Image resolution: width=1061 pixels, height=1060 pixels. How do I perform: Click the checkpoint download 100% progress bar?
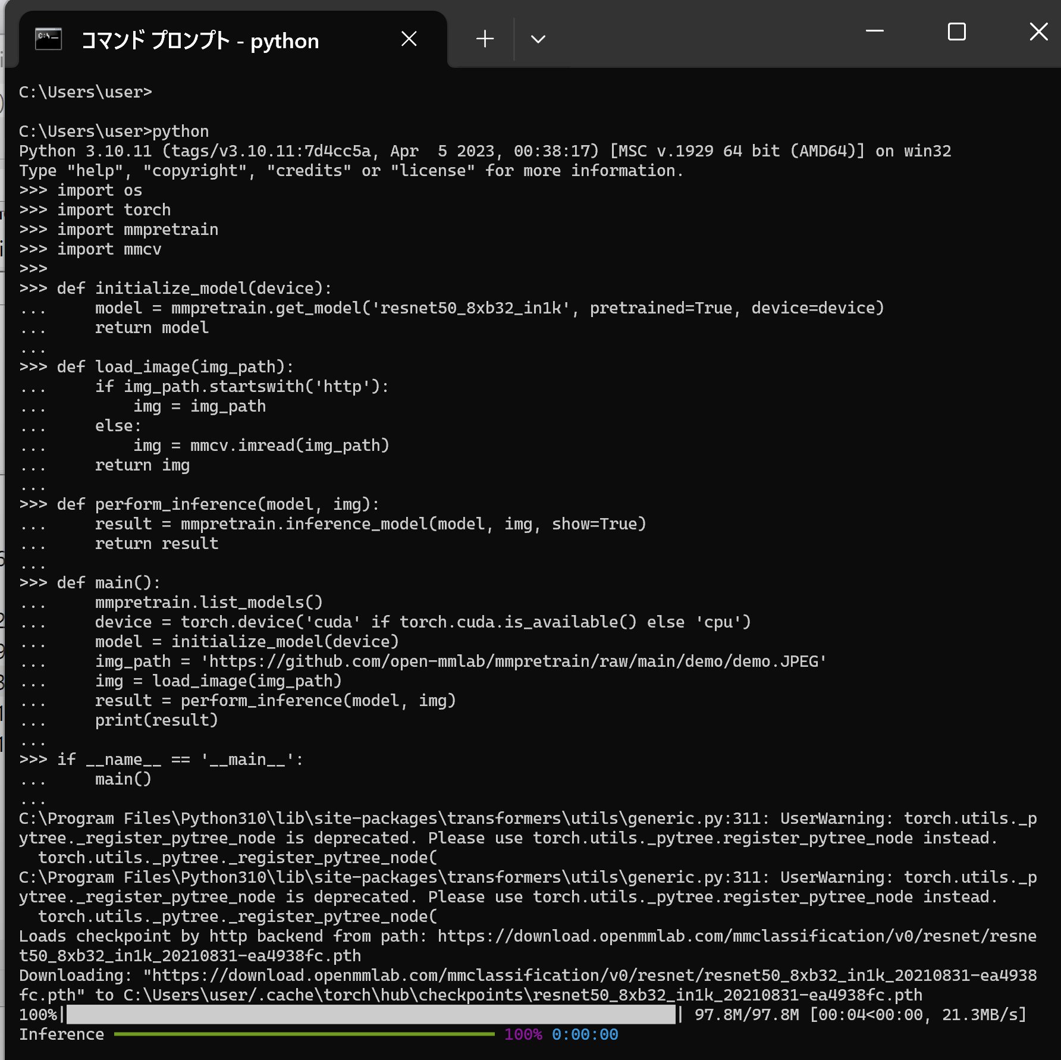[371, 1015]
